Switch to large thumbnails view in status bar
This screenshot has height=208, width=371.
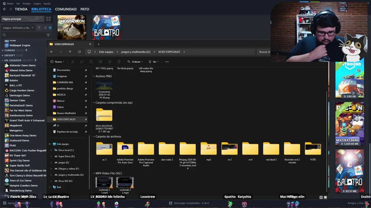click(x=325, y=197)
